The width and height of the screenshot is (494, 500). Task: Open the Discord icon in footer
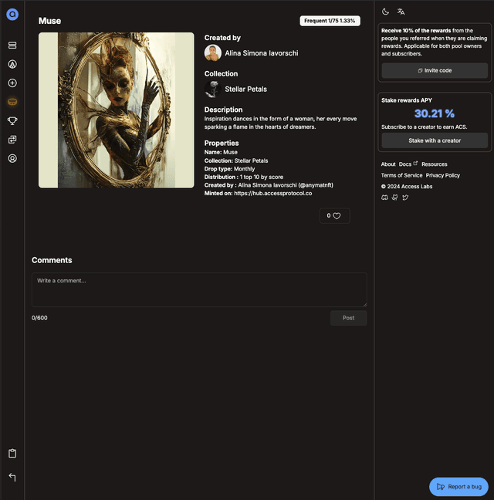coord(384,198)
